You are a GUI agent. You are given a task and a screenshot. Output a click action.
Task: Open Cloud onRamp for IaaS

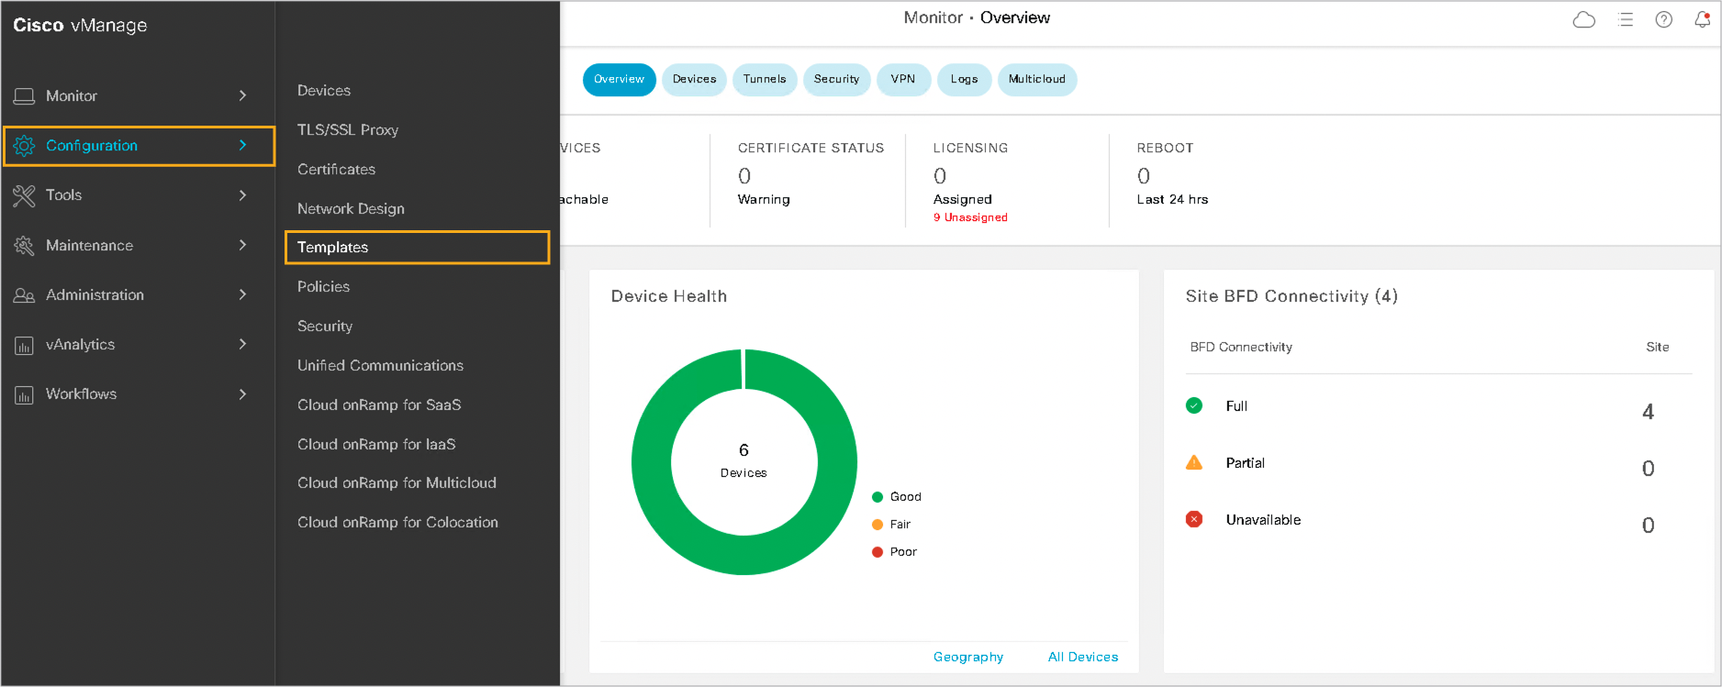[376, 444]
